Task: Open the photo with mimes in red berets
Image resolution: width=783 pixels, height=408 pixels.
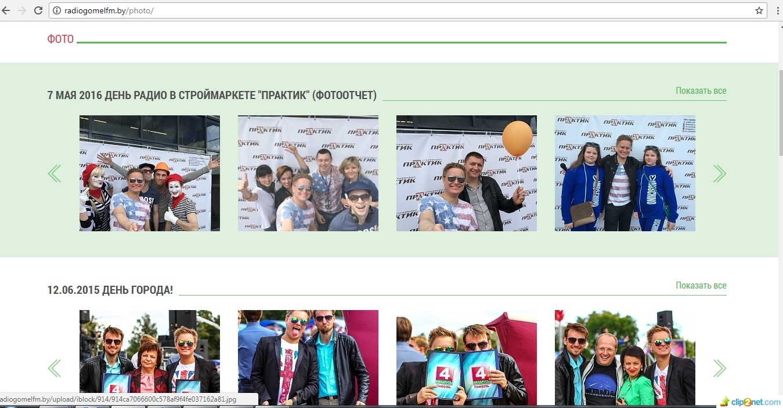Action: tap(150, 173)
